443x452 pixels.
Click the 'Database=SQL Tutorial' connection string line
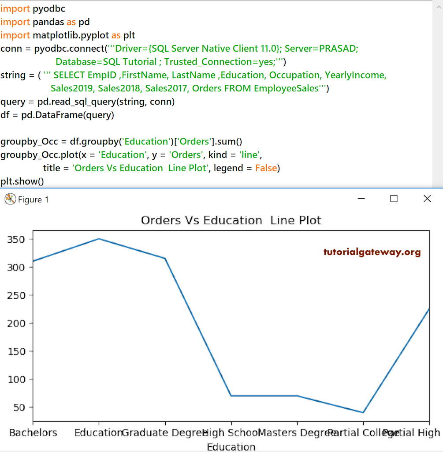point(171,62)
